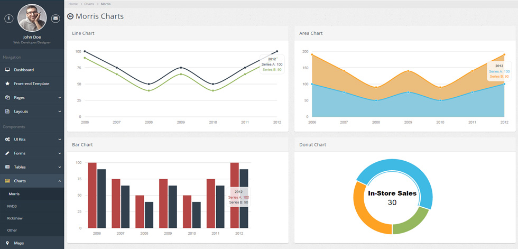Screen dimensions: 518x249
Task: Click the info icon beside the avatar
Action: coord(8,19)
